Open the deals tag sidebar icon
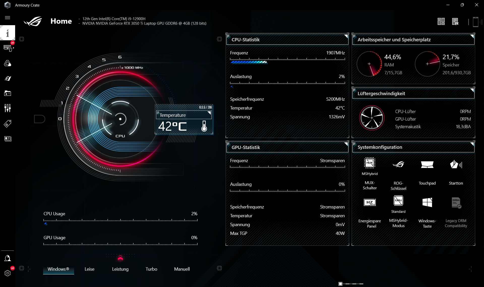484x287 pixels. (x=8, y=124)
